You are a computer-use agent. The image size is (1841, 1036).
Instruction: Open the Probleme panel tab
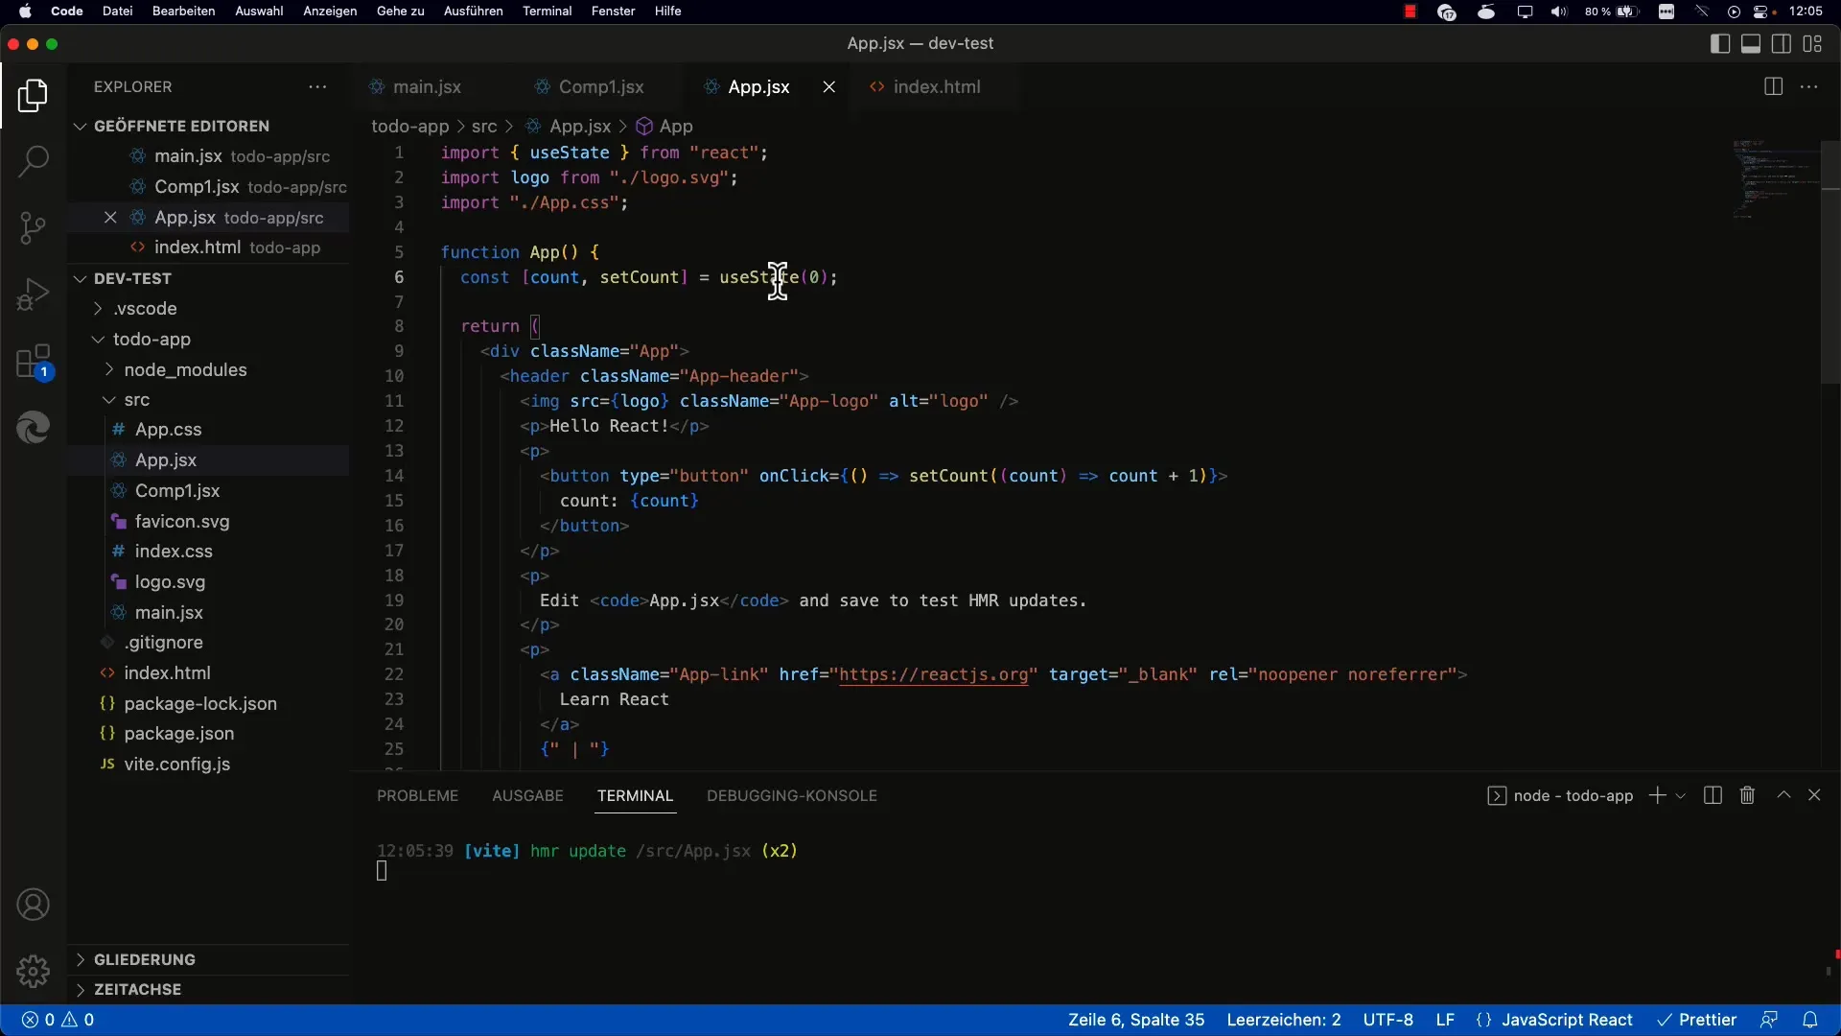click(418, 796)
